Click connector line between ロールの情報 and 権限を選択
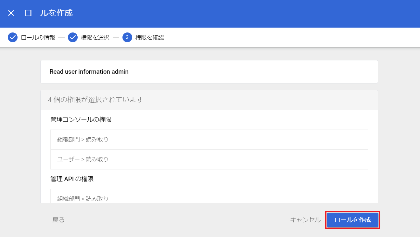 point(61,38)
